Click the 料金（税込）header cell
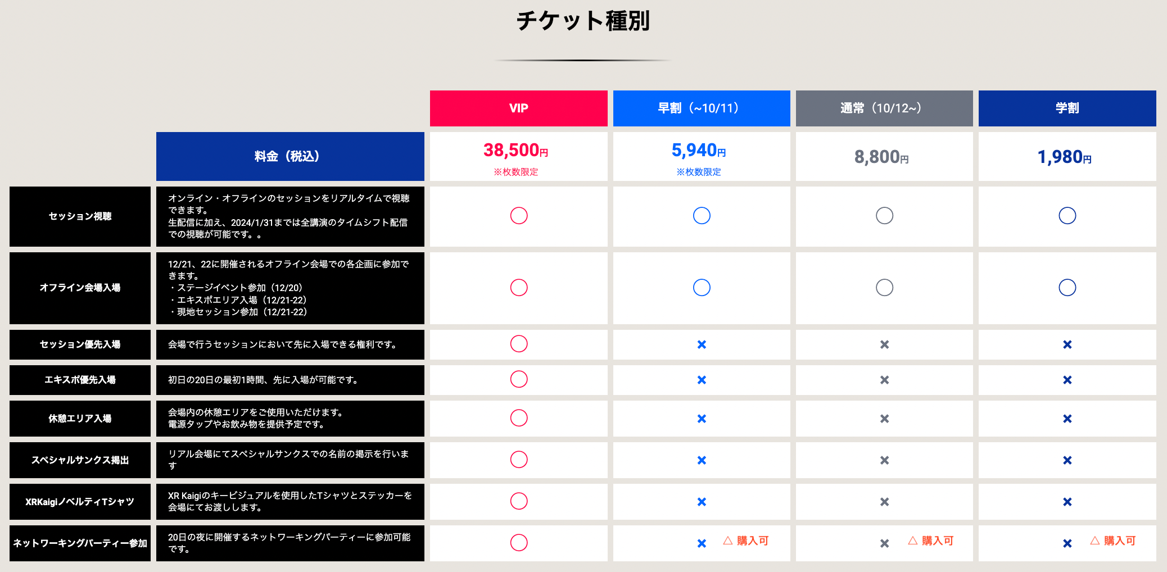The width and height of the screenshot is (1167, 572). click(290, 156)
